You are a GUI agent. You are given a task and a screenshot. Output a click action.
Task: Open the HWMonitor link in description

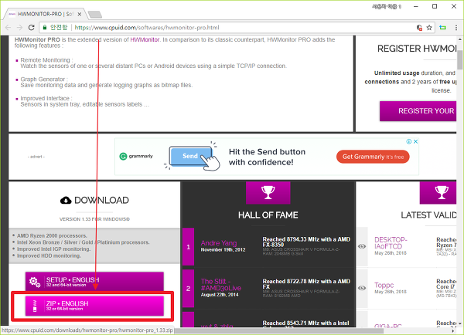coord(145,39)
